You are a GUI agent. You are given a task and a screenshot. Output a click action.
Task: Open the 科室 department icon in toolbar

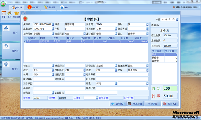tap(4, 14)
